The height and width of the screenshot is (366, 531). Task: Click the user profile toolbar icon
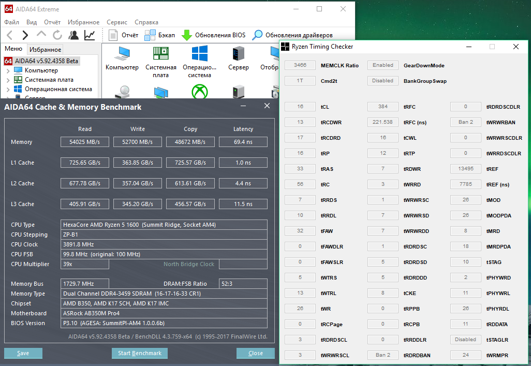click(x=73, y=35)
